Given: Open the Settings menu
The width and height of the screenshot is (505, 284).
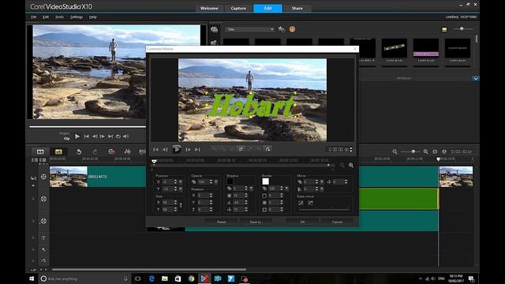Looking at the screenshot, I should pyautogui.click(x=77, y=17).
